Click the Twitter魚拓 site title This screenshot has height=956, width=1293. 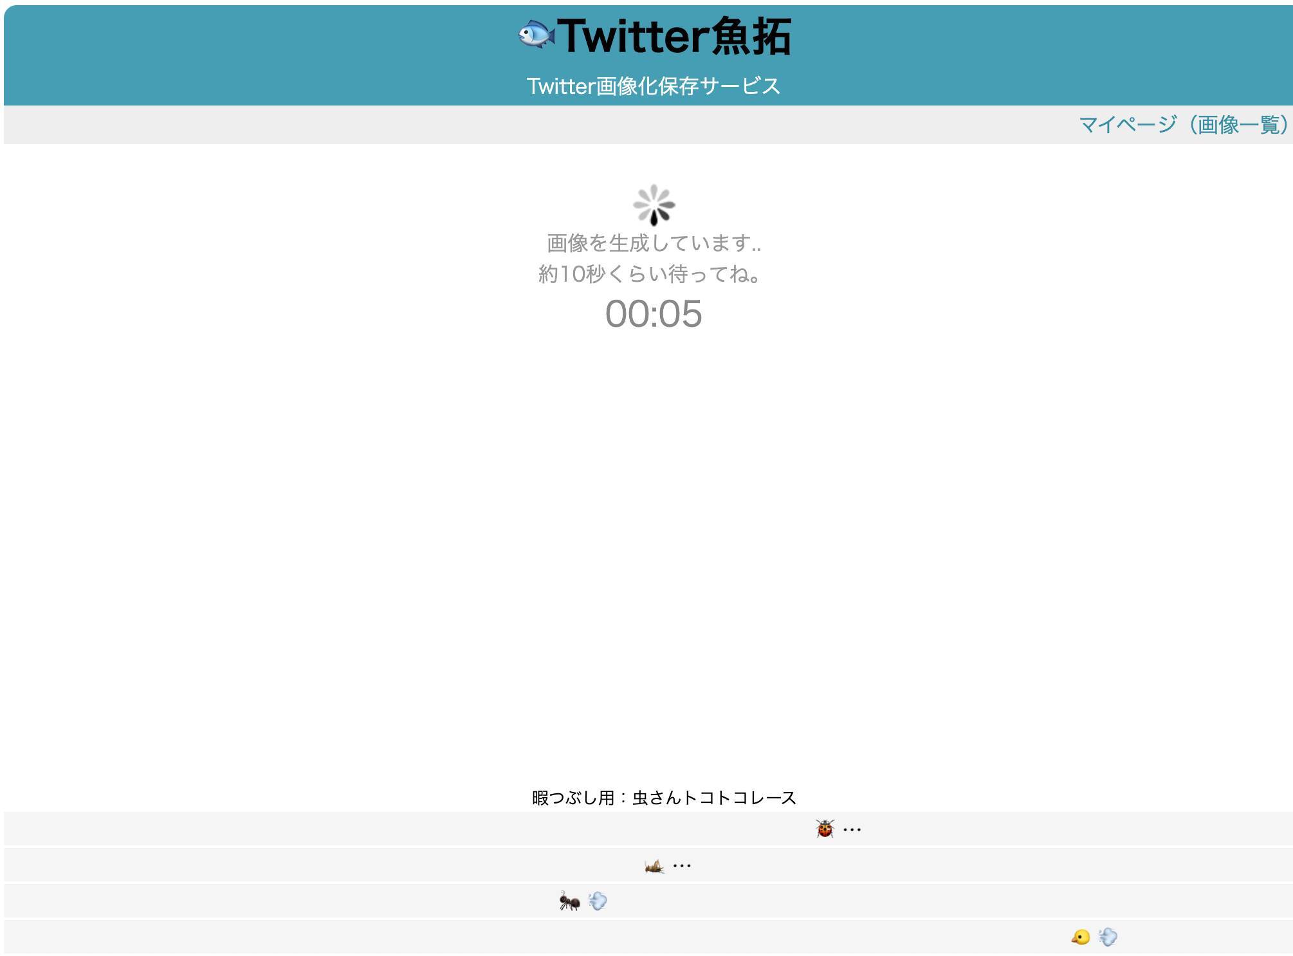tap(674, 36)
